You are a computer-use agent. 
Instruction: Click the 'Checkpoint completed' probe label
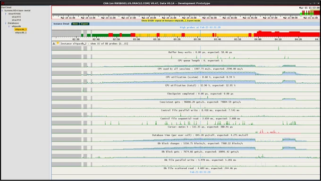click(x=200, y=94)
